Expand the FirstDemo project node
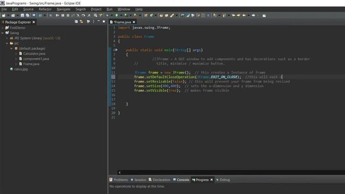The image size is (345, 194). click(2, 27)
